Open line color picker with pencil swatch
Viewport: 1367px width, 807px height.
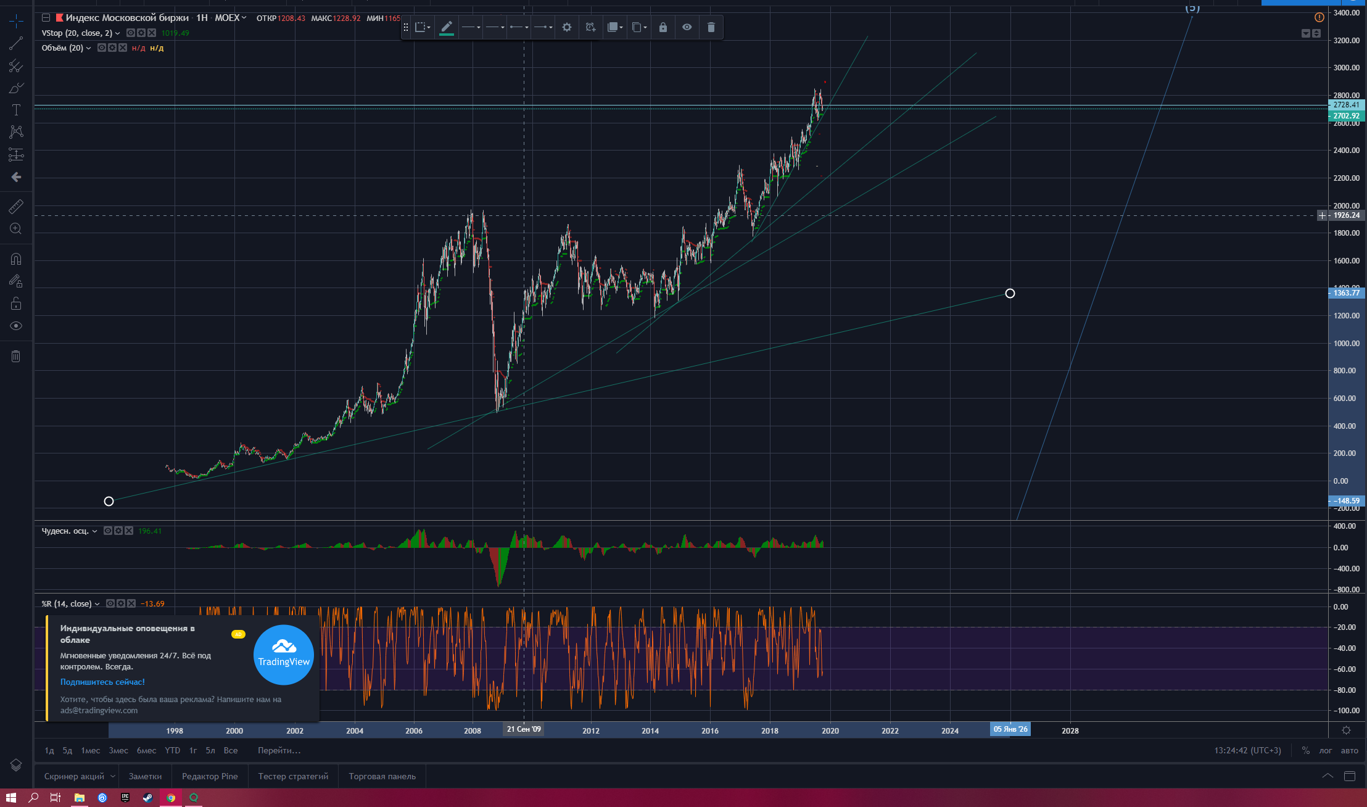tap(447, 27)
